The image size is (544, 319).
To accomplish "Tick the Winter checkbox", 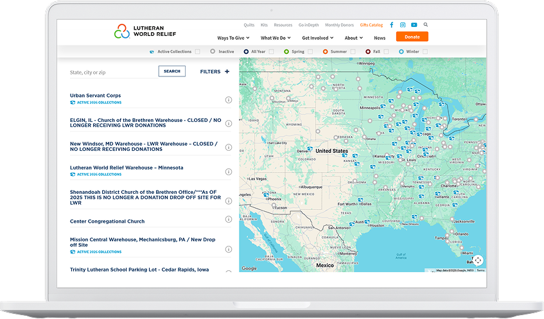I will (425, 51).
